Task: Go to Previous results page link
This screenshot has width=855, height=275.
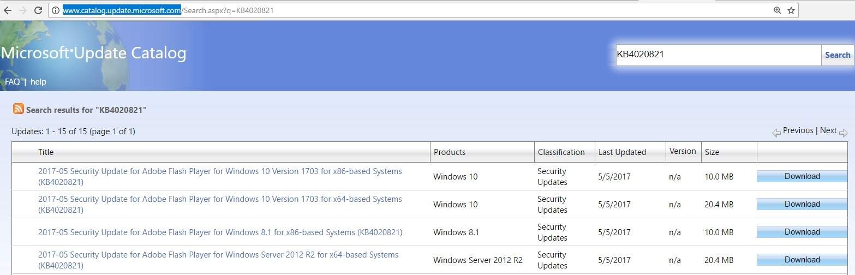Action: click(x=798, y=130)
